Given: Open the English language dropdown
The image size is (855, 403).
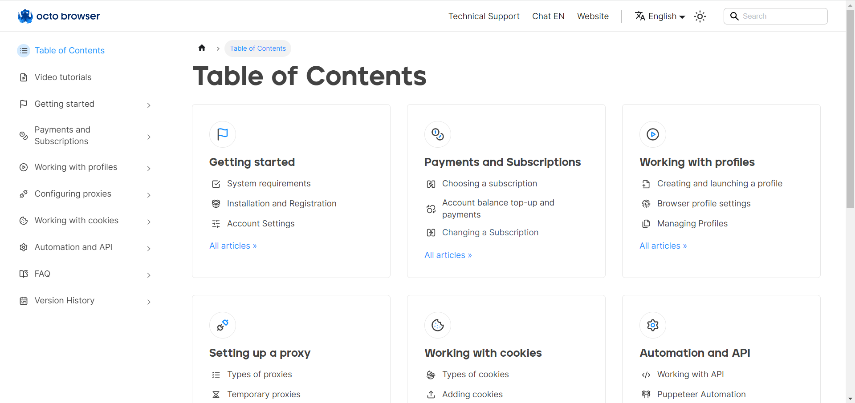Looking at the screenshot, I should pyautogui.click(x=660, y=16).
